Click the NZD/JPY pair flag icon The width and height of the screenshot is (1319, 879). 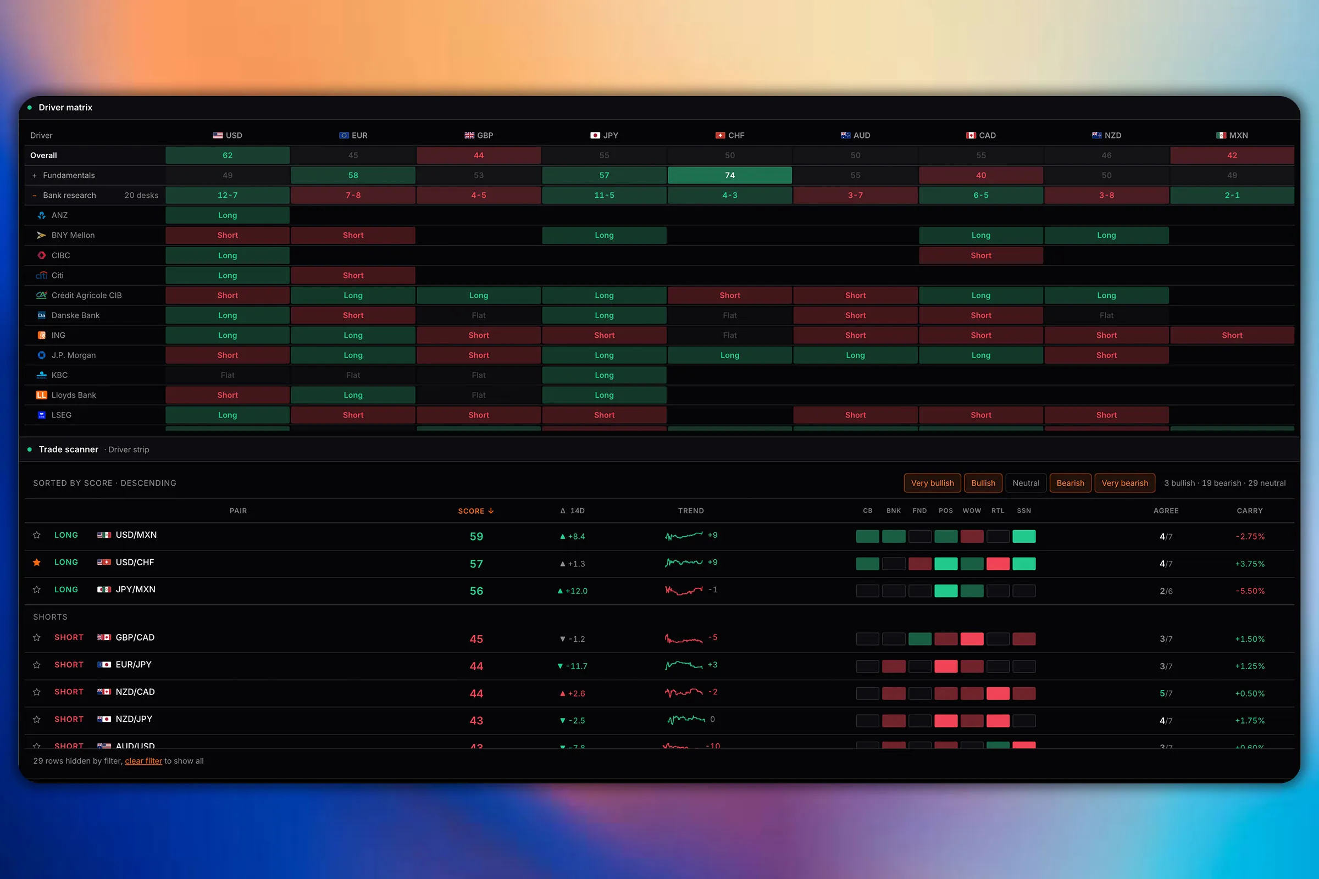104,719
